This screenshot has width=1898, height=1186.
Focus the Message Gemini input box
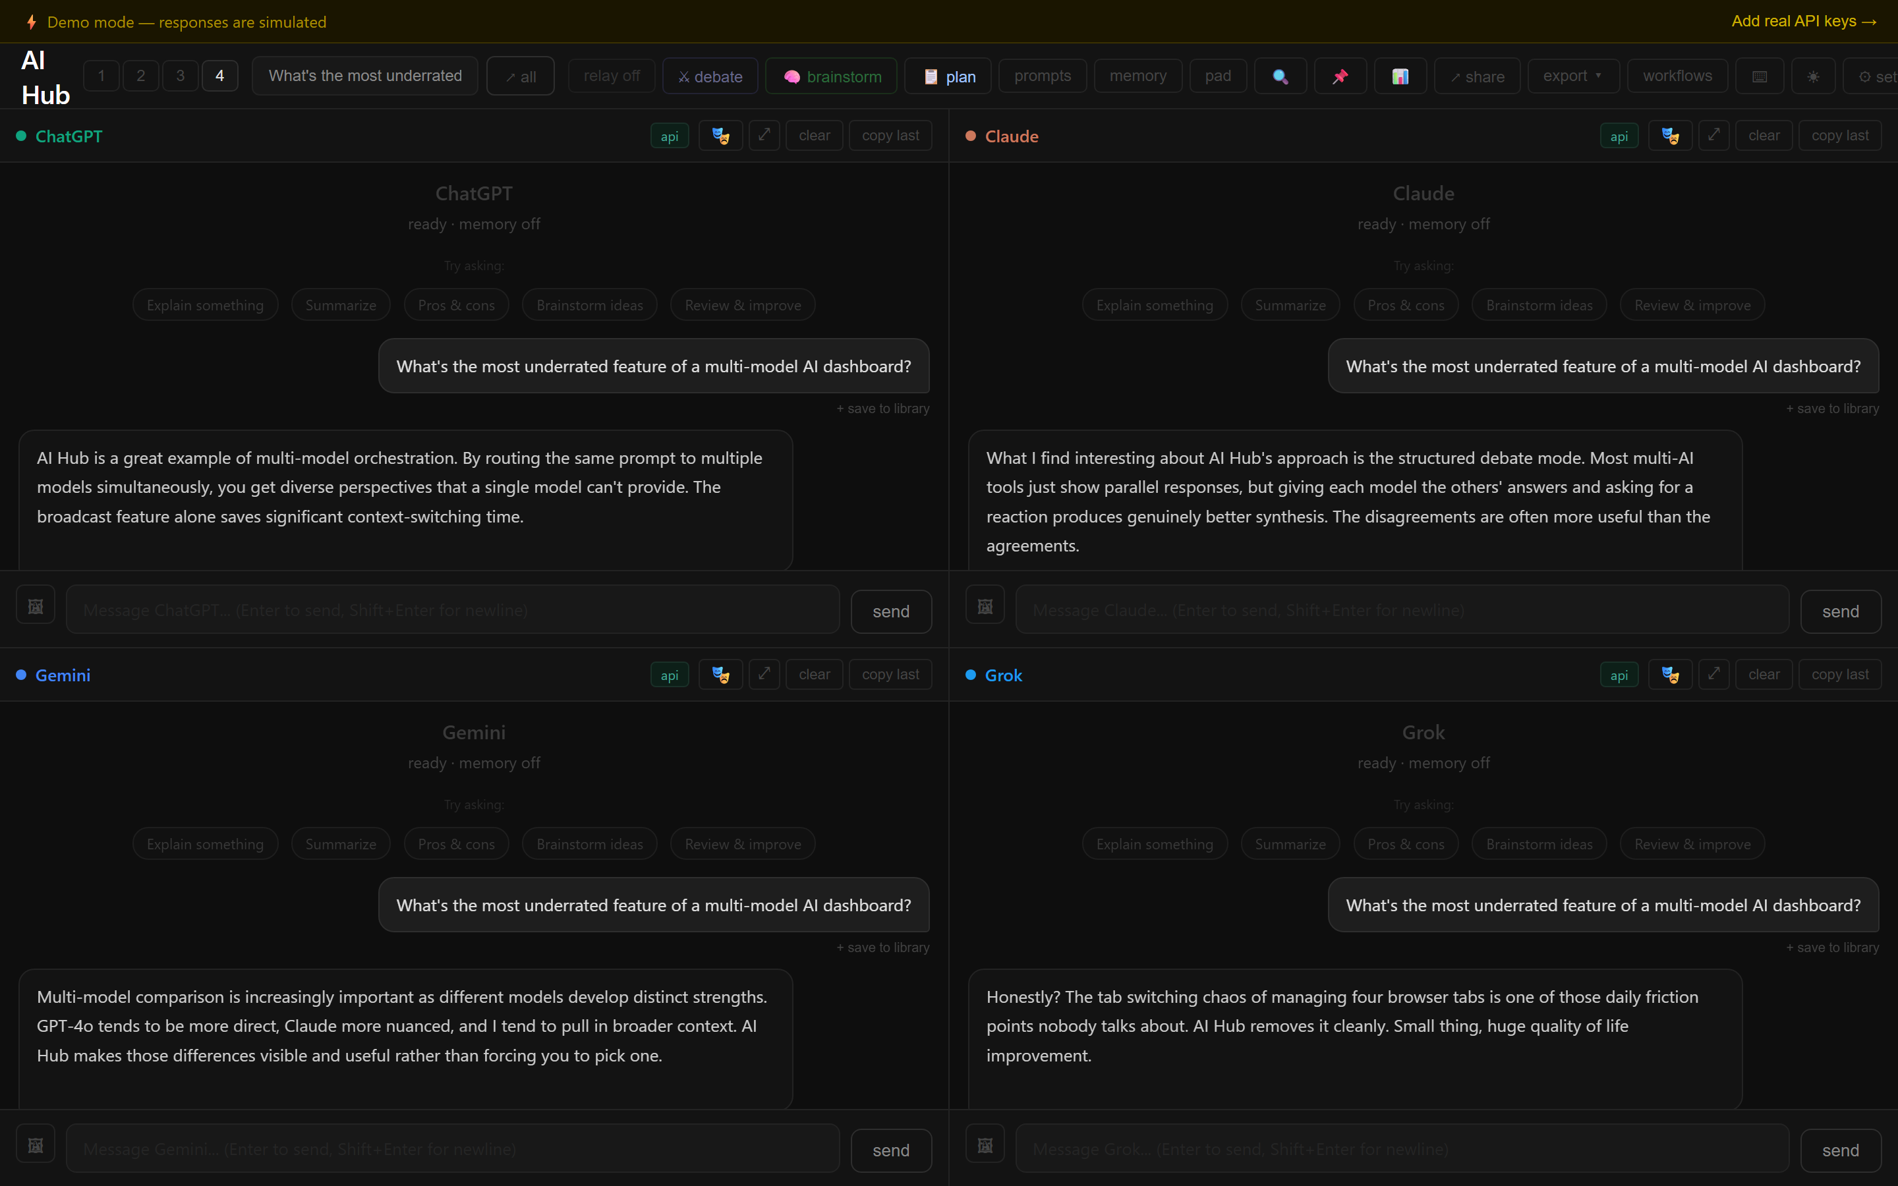click(x=453, y=1148)
